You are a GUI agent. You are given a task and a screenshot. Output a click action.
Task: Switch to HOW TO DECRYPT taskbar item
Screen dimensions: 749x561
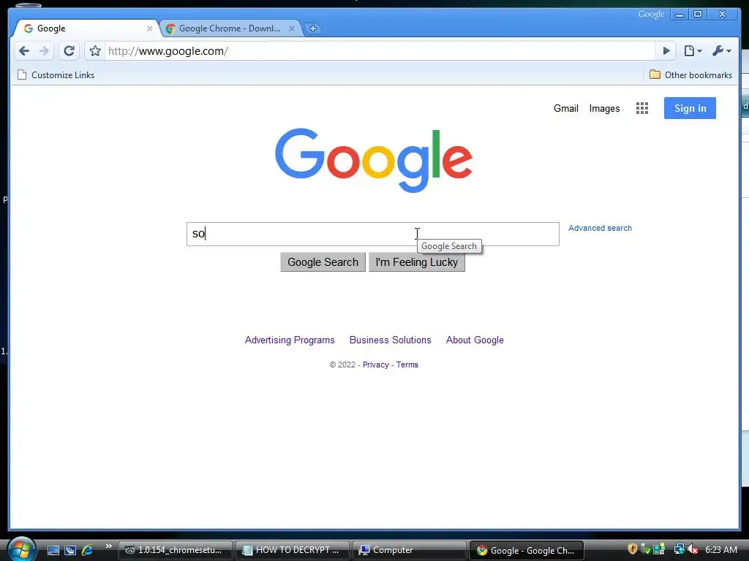293,550
